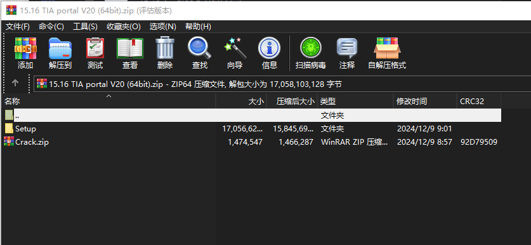Click Setup compressed size 15,845,69...
This screenshot has width=531, height=245.
[x=293, y=129]
